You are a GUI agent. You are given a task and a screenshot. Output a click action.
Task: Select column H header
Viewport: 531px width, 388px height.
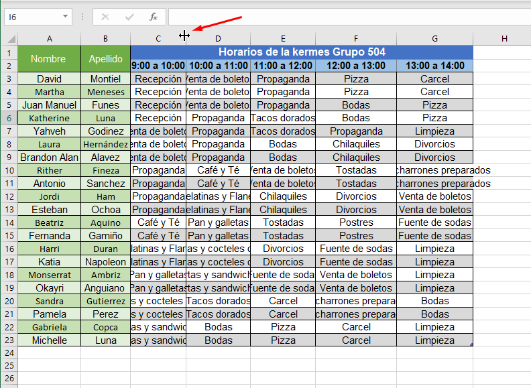503,39
